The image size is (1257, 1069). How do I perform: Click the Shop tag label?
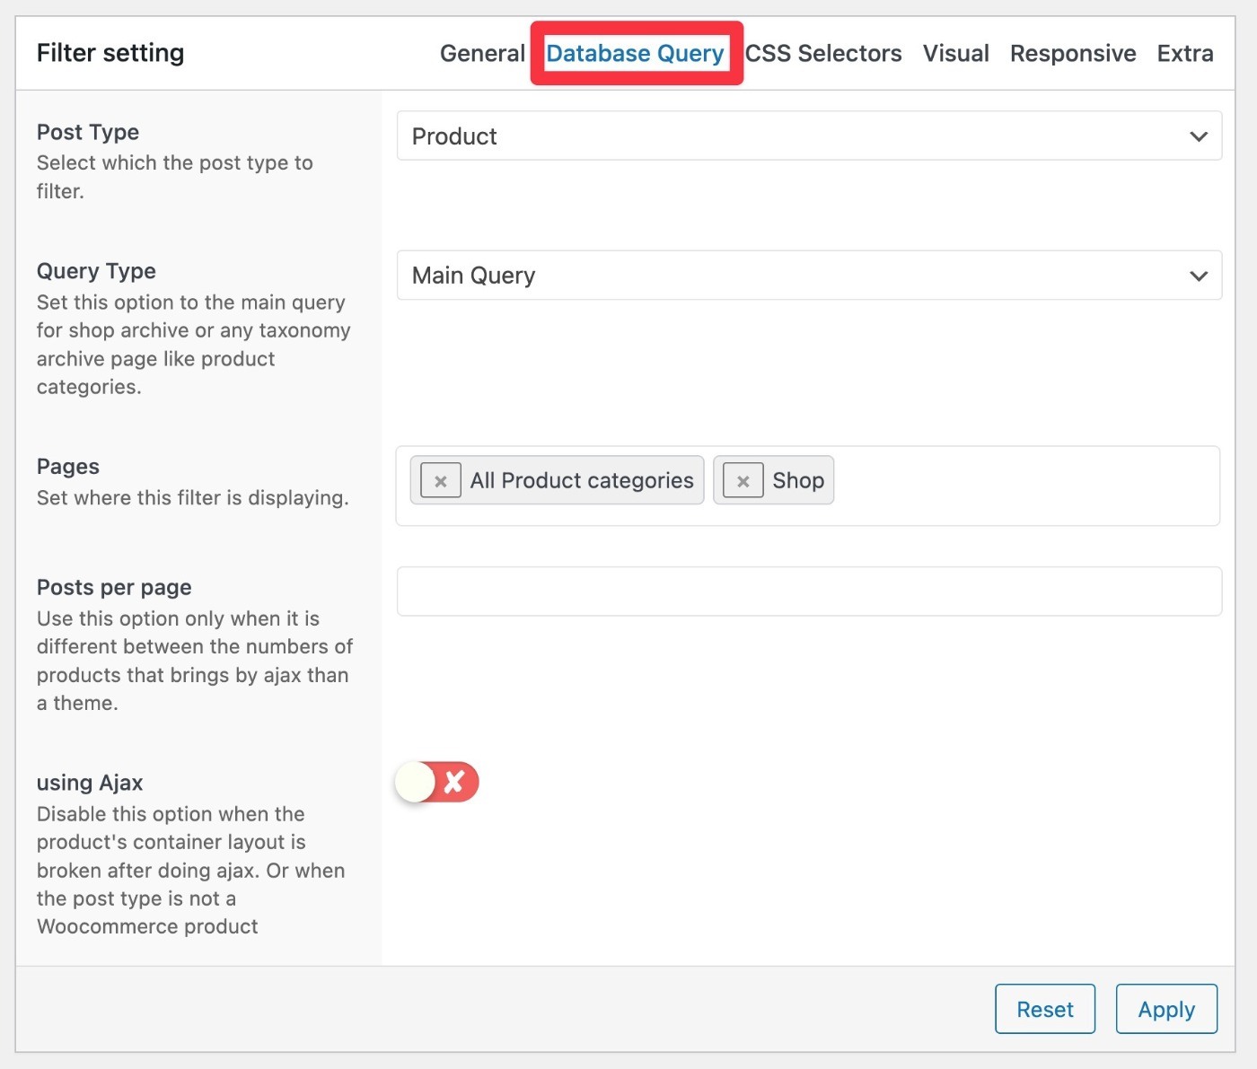point(798,481)
